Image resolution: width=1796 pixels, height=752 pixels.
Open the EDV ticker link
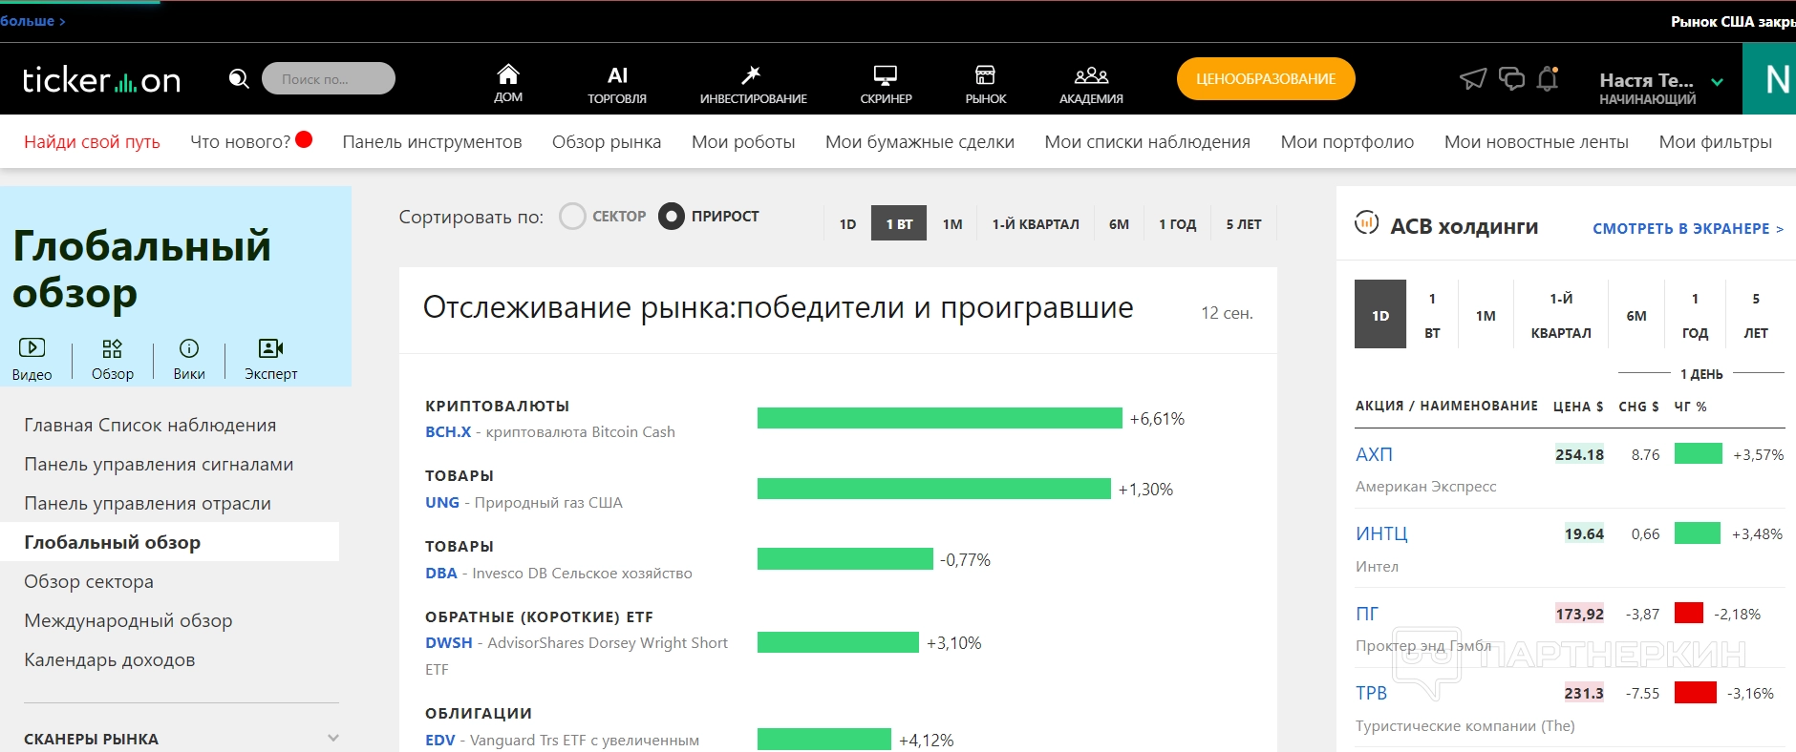click(x=440, y=740)
